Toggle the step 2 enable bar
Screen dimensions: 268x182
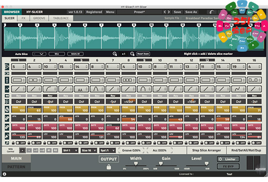(34, 73)
